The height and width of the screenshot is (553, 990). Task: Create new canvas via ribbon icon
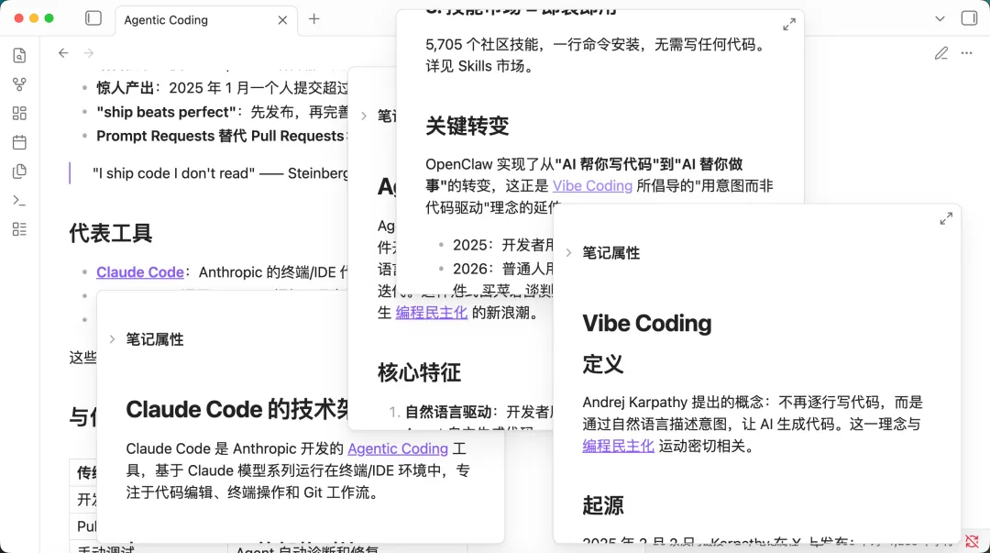click(x=19, y=113)
